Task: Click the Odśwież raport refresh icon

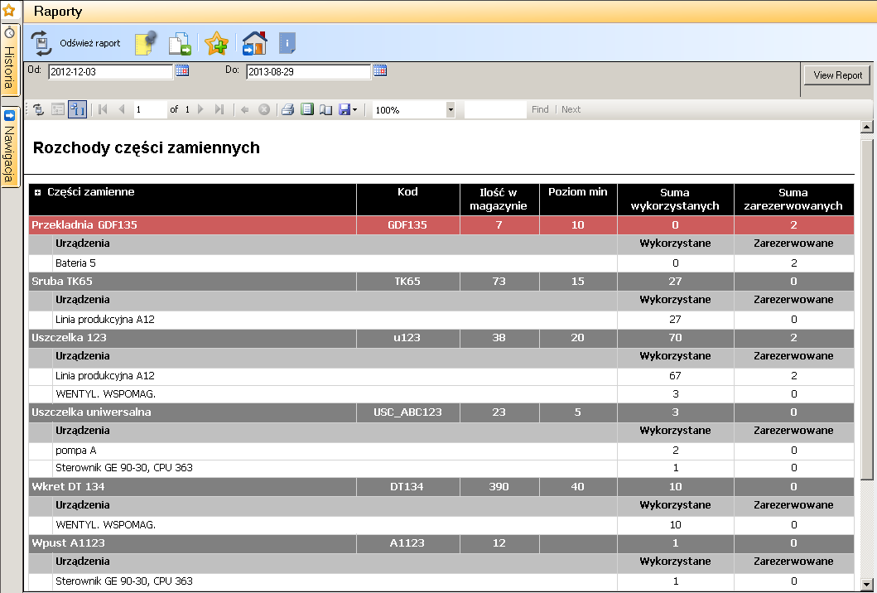Action: [41, 43]
